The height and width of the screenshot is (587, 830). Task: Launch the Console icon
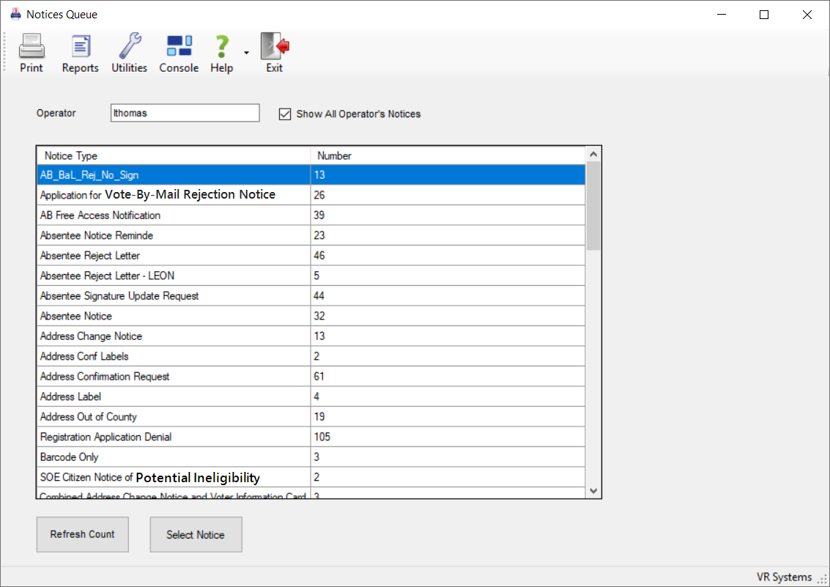tap(179, 47)
